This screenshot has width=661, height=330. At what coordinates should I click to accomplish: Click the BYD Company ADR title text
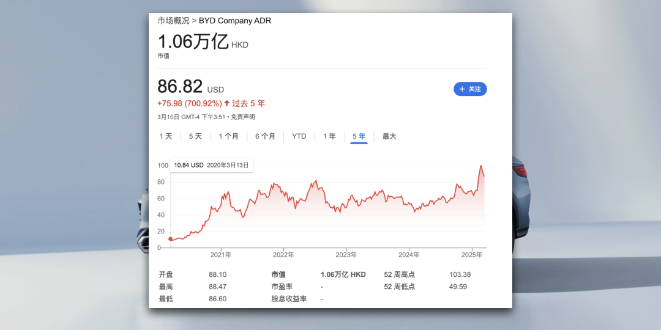point(235,21)
